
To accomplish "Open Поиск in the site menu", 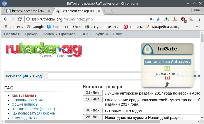I will [48, 34].
